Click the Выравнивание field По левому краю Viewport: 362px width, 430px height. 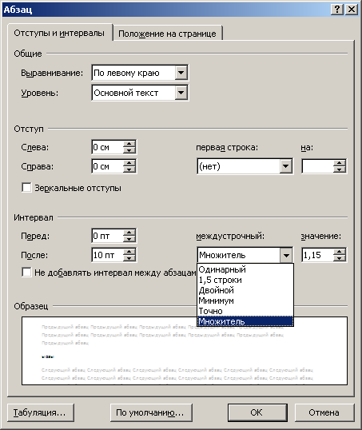point(133,73)
